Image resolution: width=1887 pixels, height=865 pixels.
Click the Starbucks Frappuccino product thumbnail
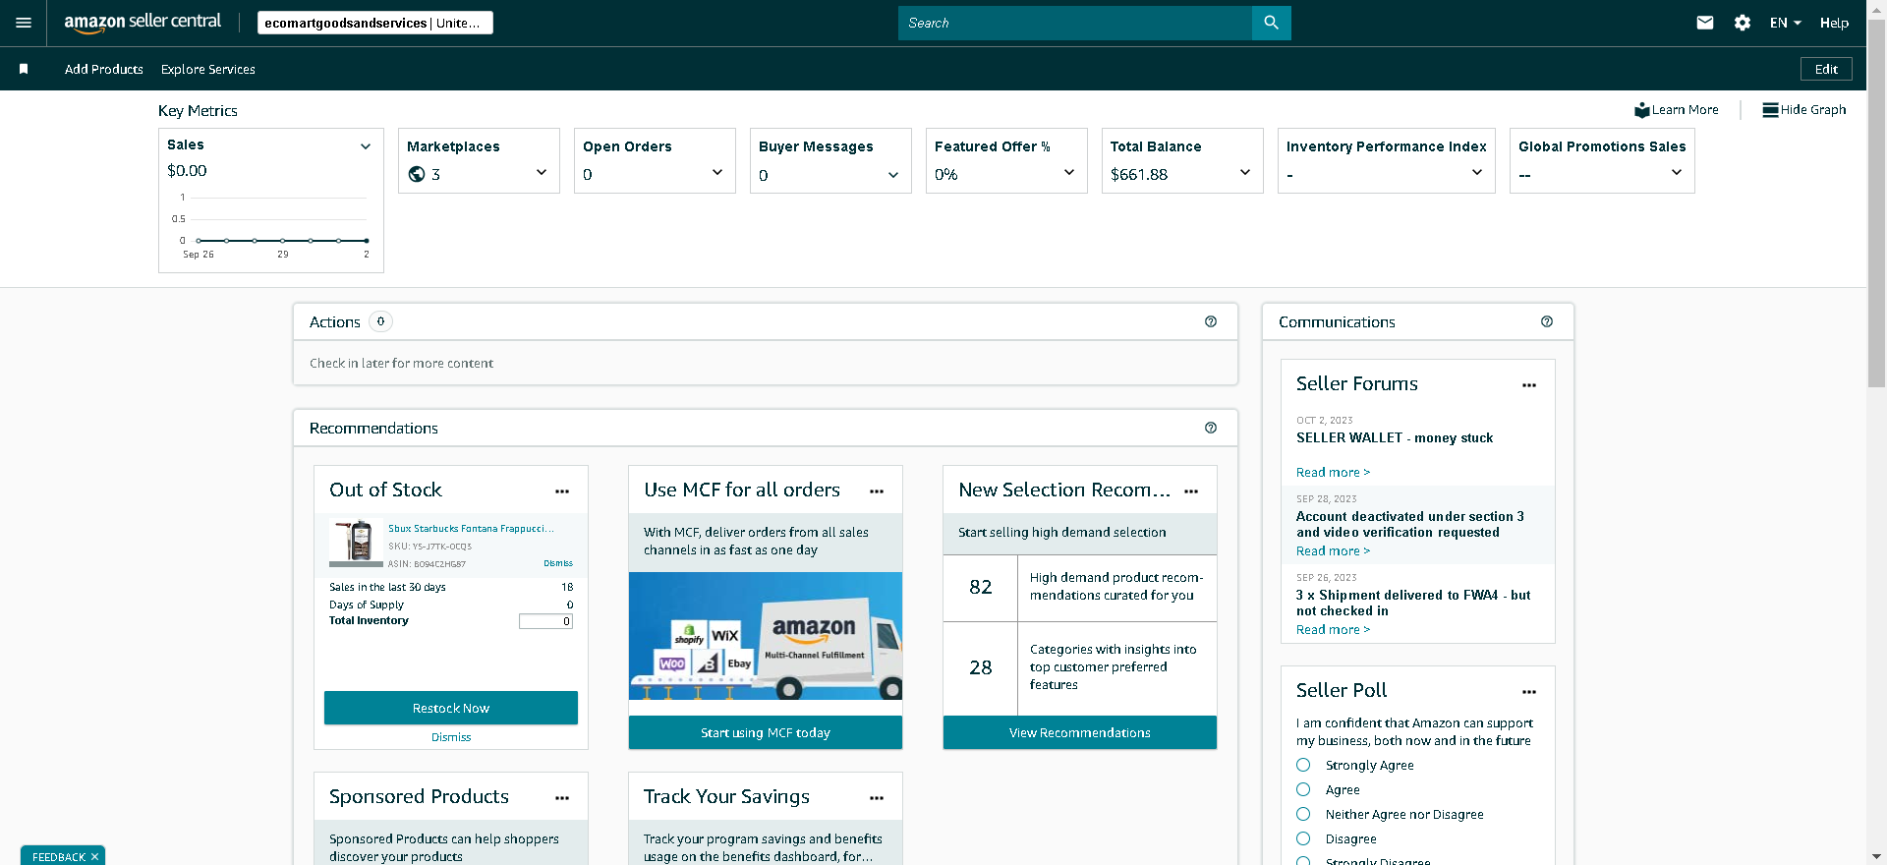[x=356, y=543]
